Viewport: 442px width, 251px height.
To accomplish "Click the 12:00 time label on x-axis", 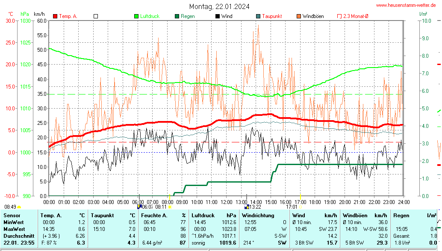I will pyautogui.click(x=226, y=202).
